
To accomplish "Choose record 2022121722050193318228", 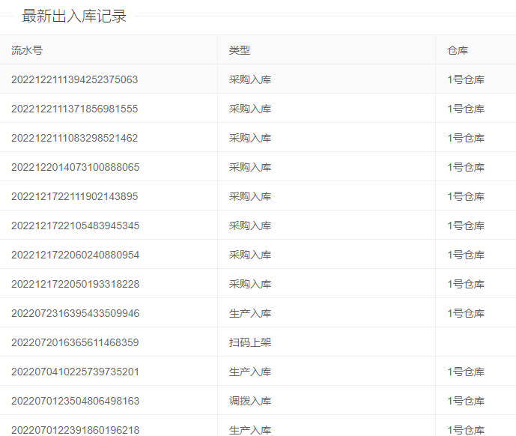I will [x=75, y=284].
